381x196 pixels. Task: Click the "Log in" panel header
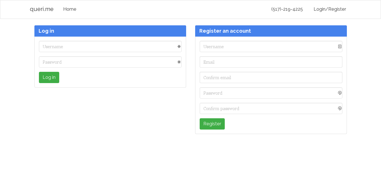(110, 31)
